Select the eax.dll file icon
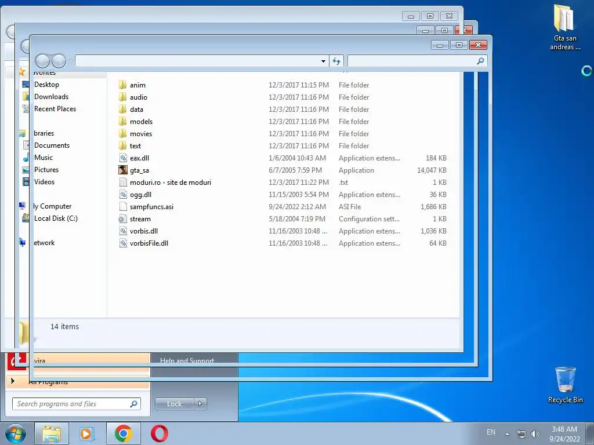594x445 pixels. (123, 158)
